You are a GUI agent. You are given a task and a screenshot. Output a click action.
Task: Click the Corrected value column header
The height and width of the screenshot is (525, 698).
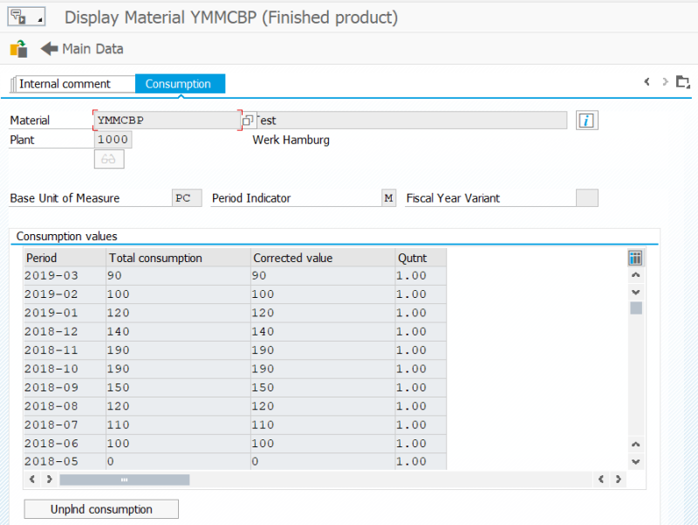click(323, 258)
